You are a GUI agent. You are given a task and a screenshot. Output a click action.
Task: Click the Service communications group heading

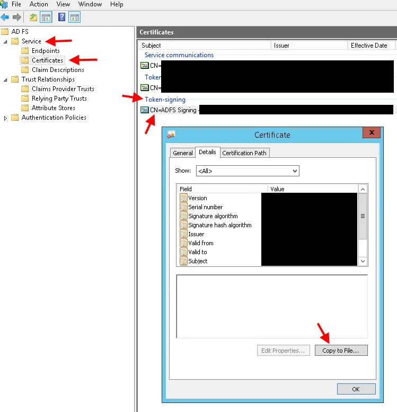point(179,55)
